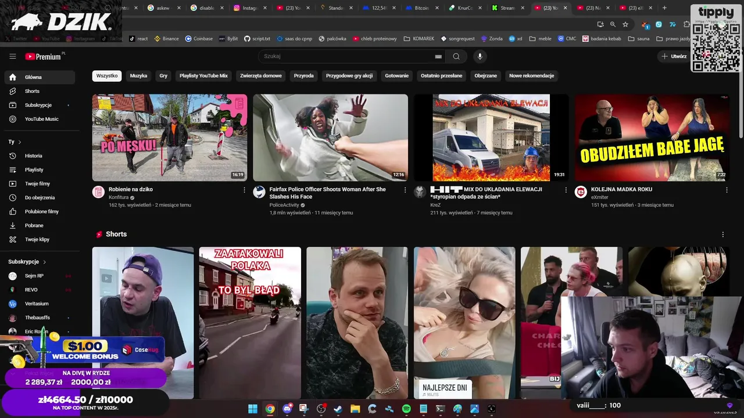Viewport: 744px width, 418px height.
Task: Select the Gotowanie filter chip
Action: [397, 76]
